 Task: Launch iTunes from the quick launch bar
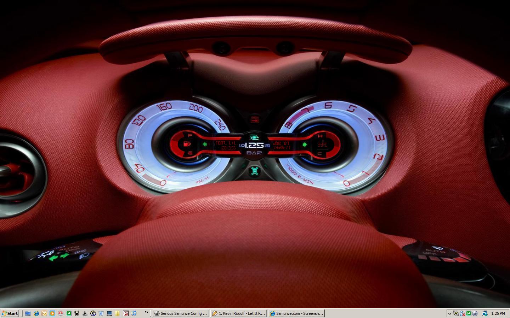coord(134,313)
